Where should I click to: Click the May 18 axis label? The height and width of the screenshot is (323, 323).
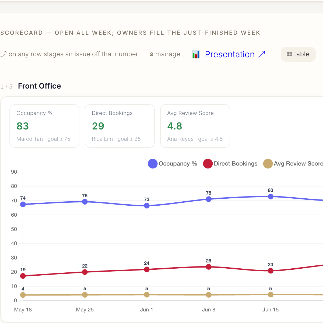click(x=23, y=310)
